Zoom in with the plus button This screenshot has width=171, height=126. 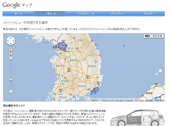tap(11, 58)
